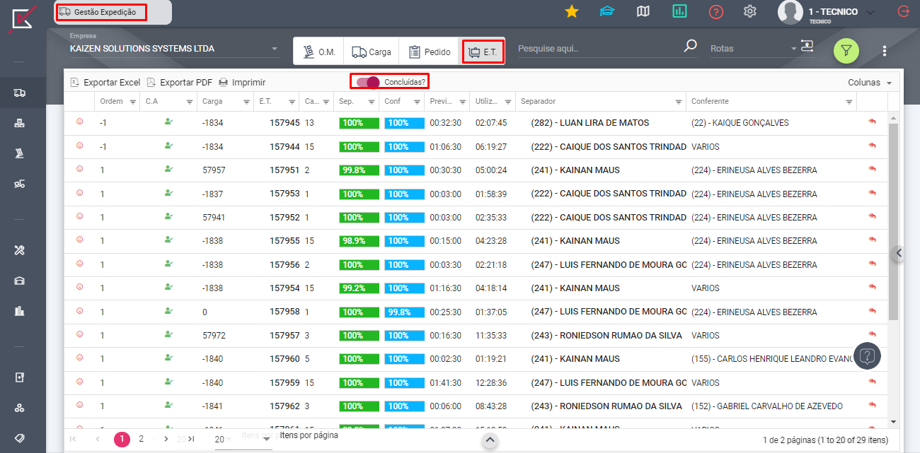
Task: Click the Pesquise aqui search field
Action: (599, 49)
